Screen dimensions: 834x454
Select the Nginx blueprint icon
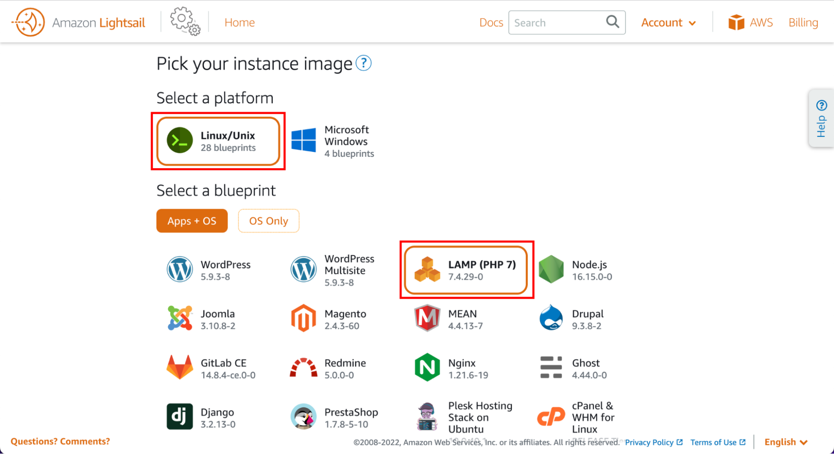pos(426,368)
